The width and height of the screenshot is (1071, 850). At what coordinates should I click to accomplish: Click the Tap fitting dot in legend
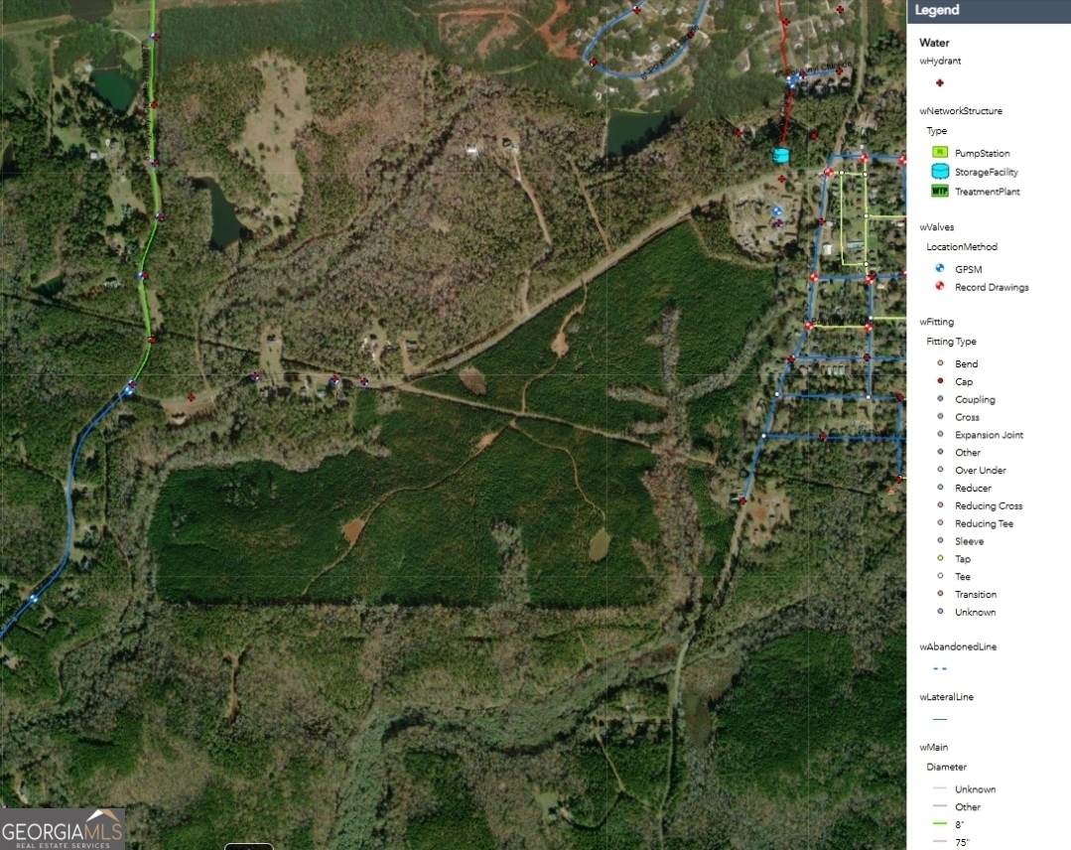(939, 559)
